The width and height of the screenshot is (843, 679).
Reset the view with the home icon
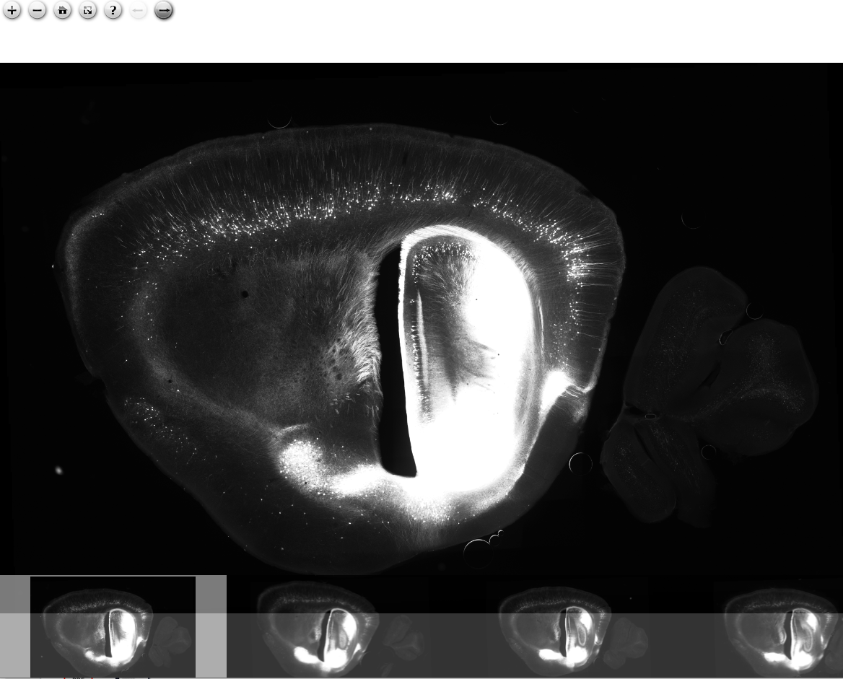pyautogui.click(x=64, y=11)
